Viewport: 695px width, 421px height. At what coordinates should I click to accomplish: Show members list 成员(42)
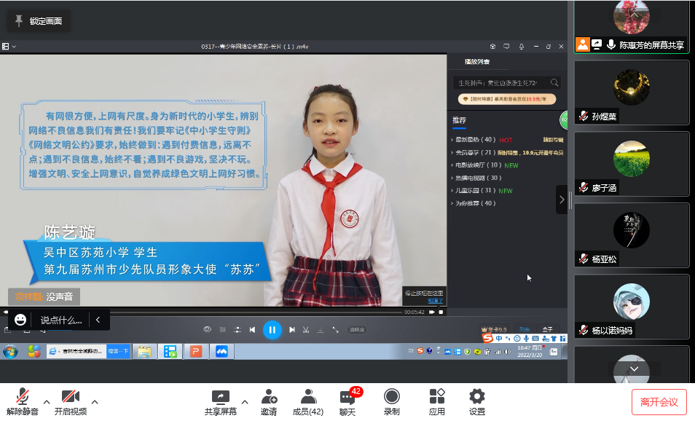pyautogui.click(x=308, y=401)
